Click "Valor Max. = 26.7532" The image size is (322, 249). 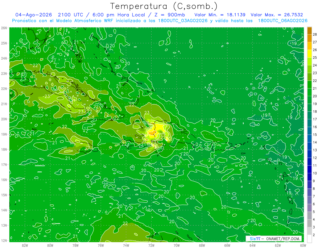point(277,15)
